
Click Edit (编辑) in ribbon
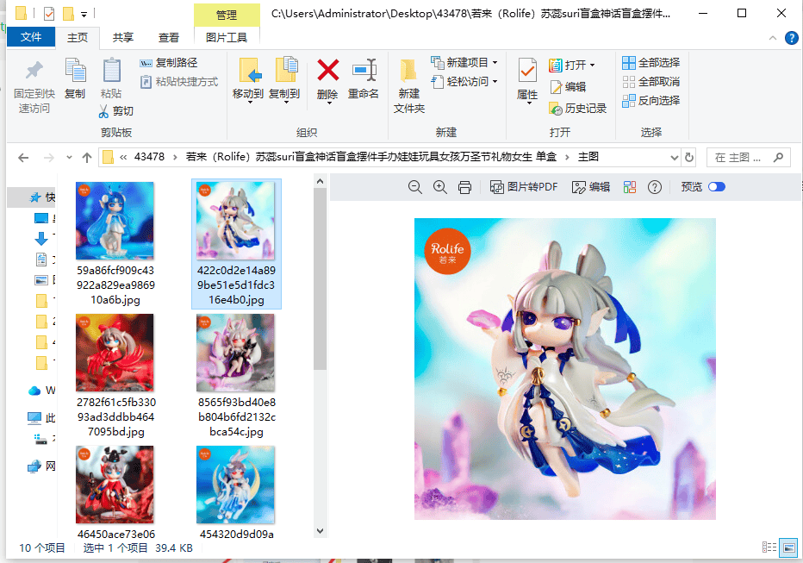point(568,87)
